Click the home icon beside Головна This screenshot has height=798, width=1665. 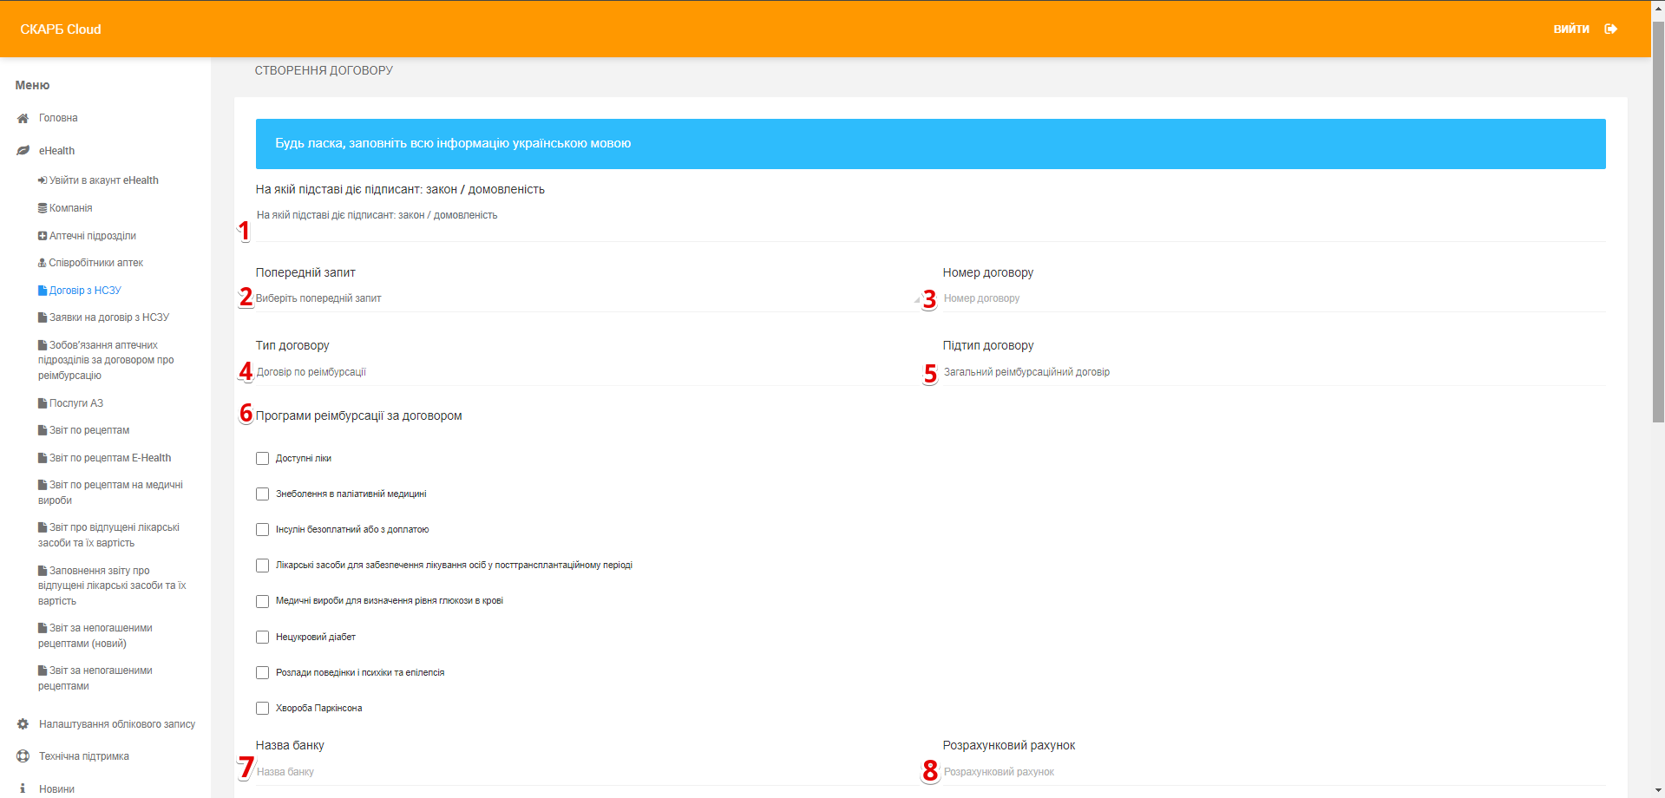(x=23, y=118)
